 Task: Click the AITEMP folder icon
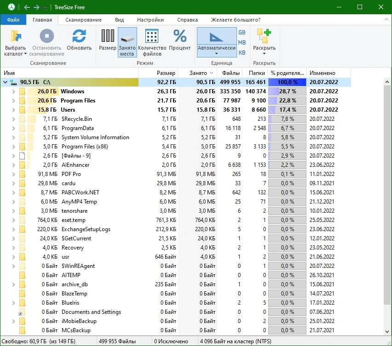(22, 275)
